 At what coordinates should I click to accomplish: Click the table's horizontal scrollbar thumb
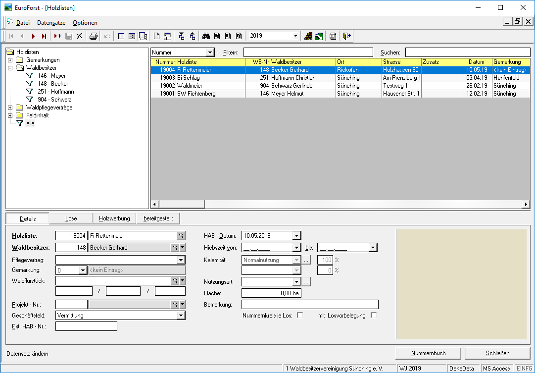pyautogui.click(x=182, y=204)
